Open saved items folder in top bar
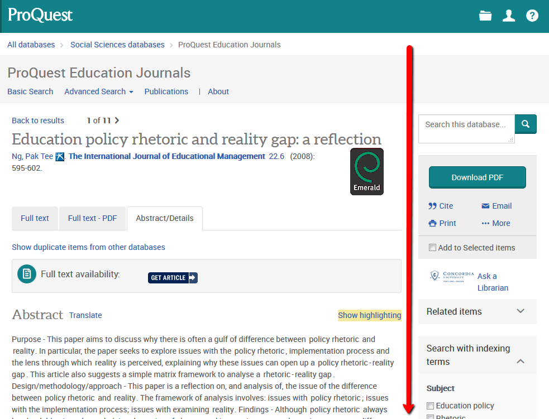The image size is (549, 419). coord(485,16)
